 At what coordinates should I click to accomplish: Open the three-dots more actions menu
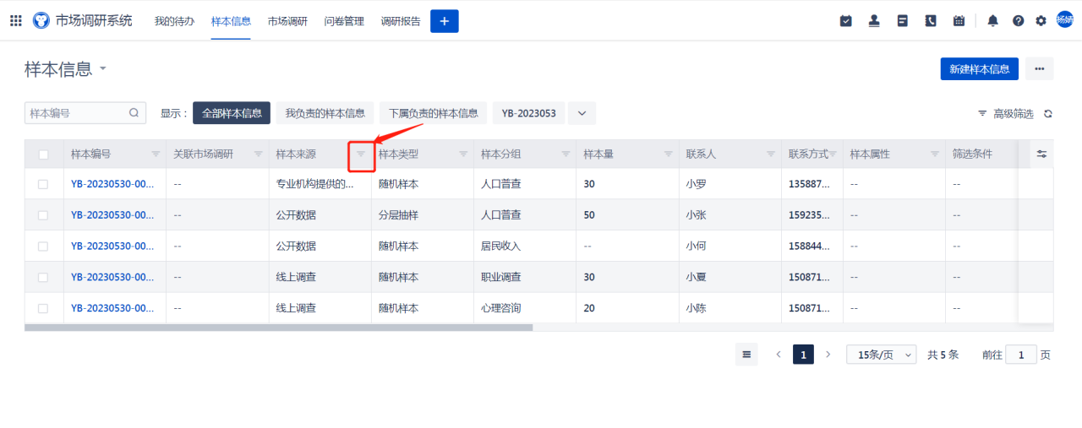pyautogui.click(x=1040, y=69)
